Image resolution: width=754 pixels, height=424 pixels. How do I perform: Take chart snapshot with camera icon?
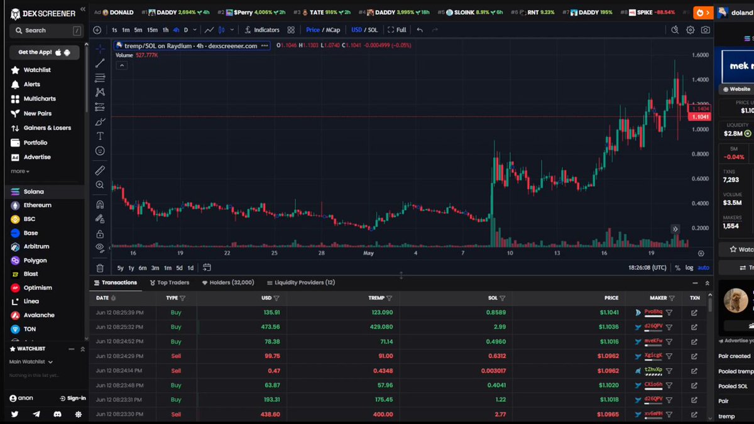click(x=706, y=30)
